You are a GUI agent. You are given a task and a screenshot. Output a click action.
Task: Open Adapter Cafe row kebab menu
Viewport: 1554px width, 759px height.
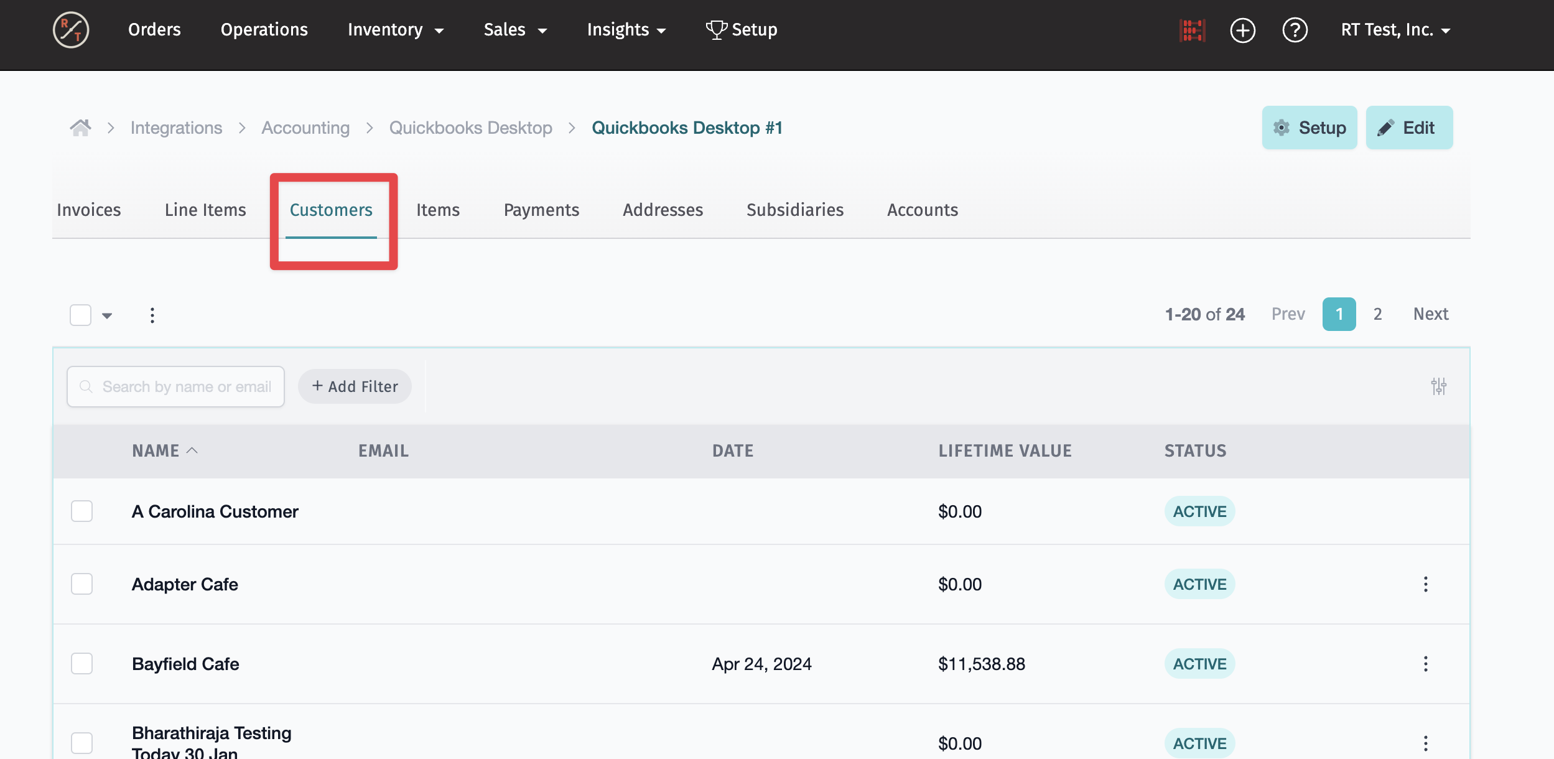[1425, 584]
